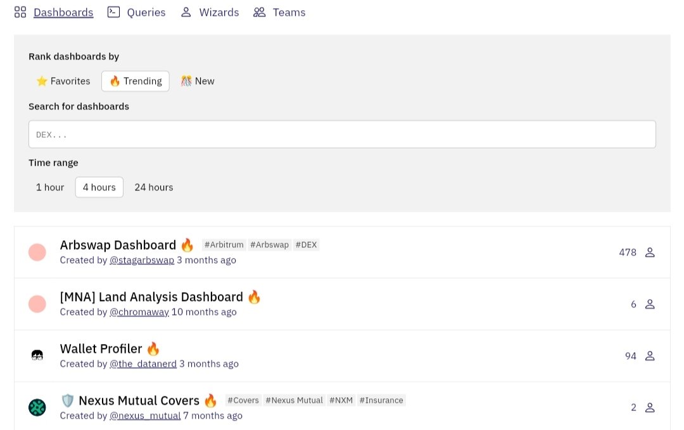Click the Nexus Mutual green avatar

[x=37, y=408]
